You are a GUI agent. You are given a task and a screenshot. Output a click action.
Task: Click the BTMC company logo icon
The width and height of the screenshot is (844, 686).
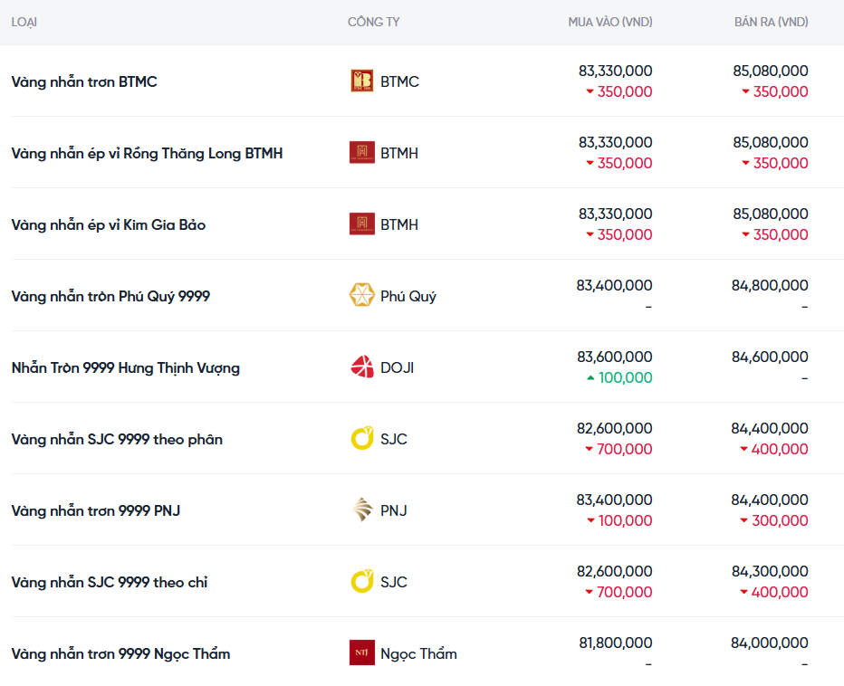click(361, 81)
